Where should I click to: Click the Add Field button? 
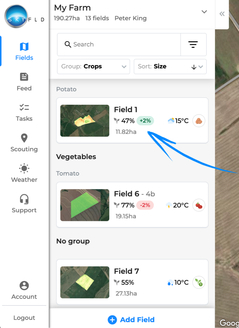[131, 319]
